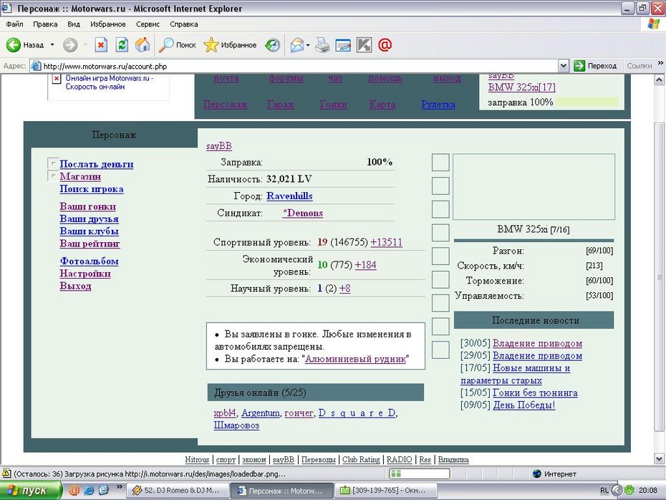This screenshot has height=500, width=666.
Task: Open the History clock icon
Action: tap(272, 44)
